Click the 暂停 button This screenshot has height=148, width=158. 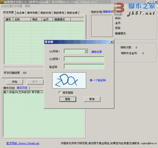click(x=35, y=82)
